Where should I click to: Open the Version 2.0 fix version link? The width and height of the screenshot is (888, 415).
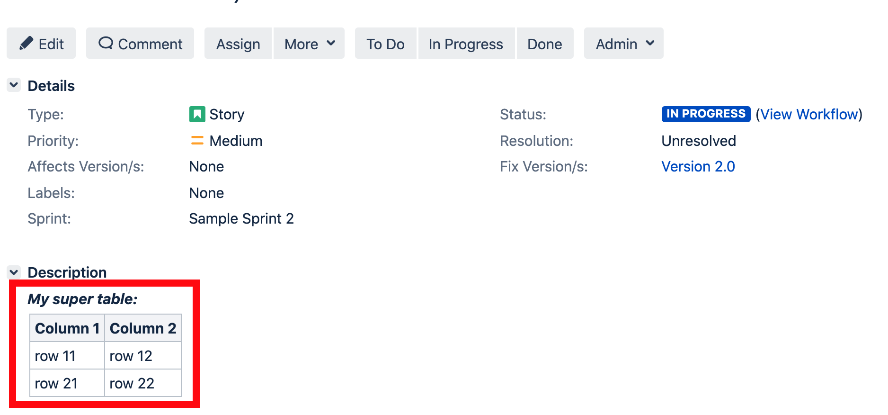click(x=698, y=166)
